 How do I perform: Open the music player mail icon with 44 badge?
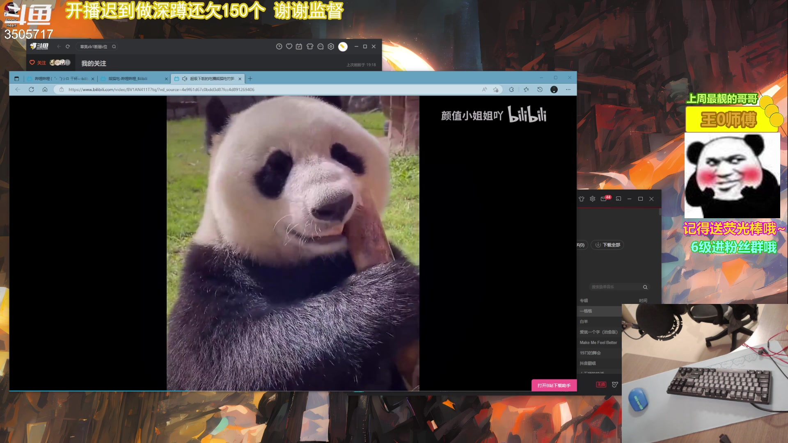click(603, 199)
